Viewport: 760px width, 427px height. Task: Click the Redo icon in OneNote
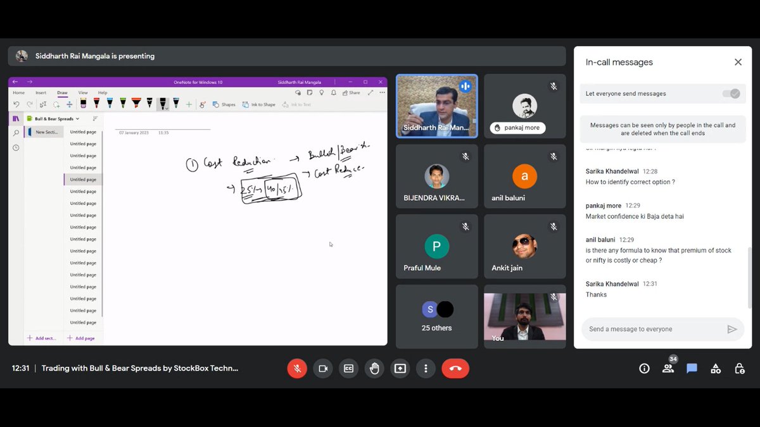(30, 104)
